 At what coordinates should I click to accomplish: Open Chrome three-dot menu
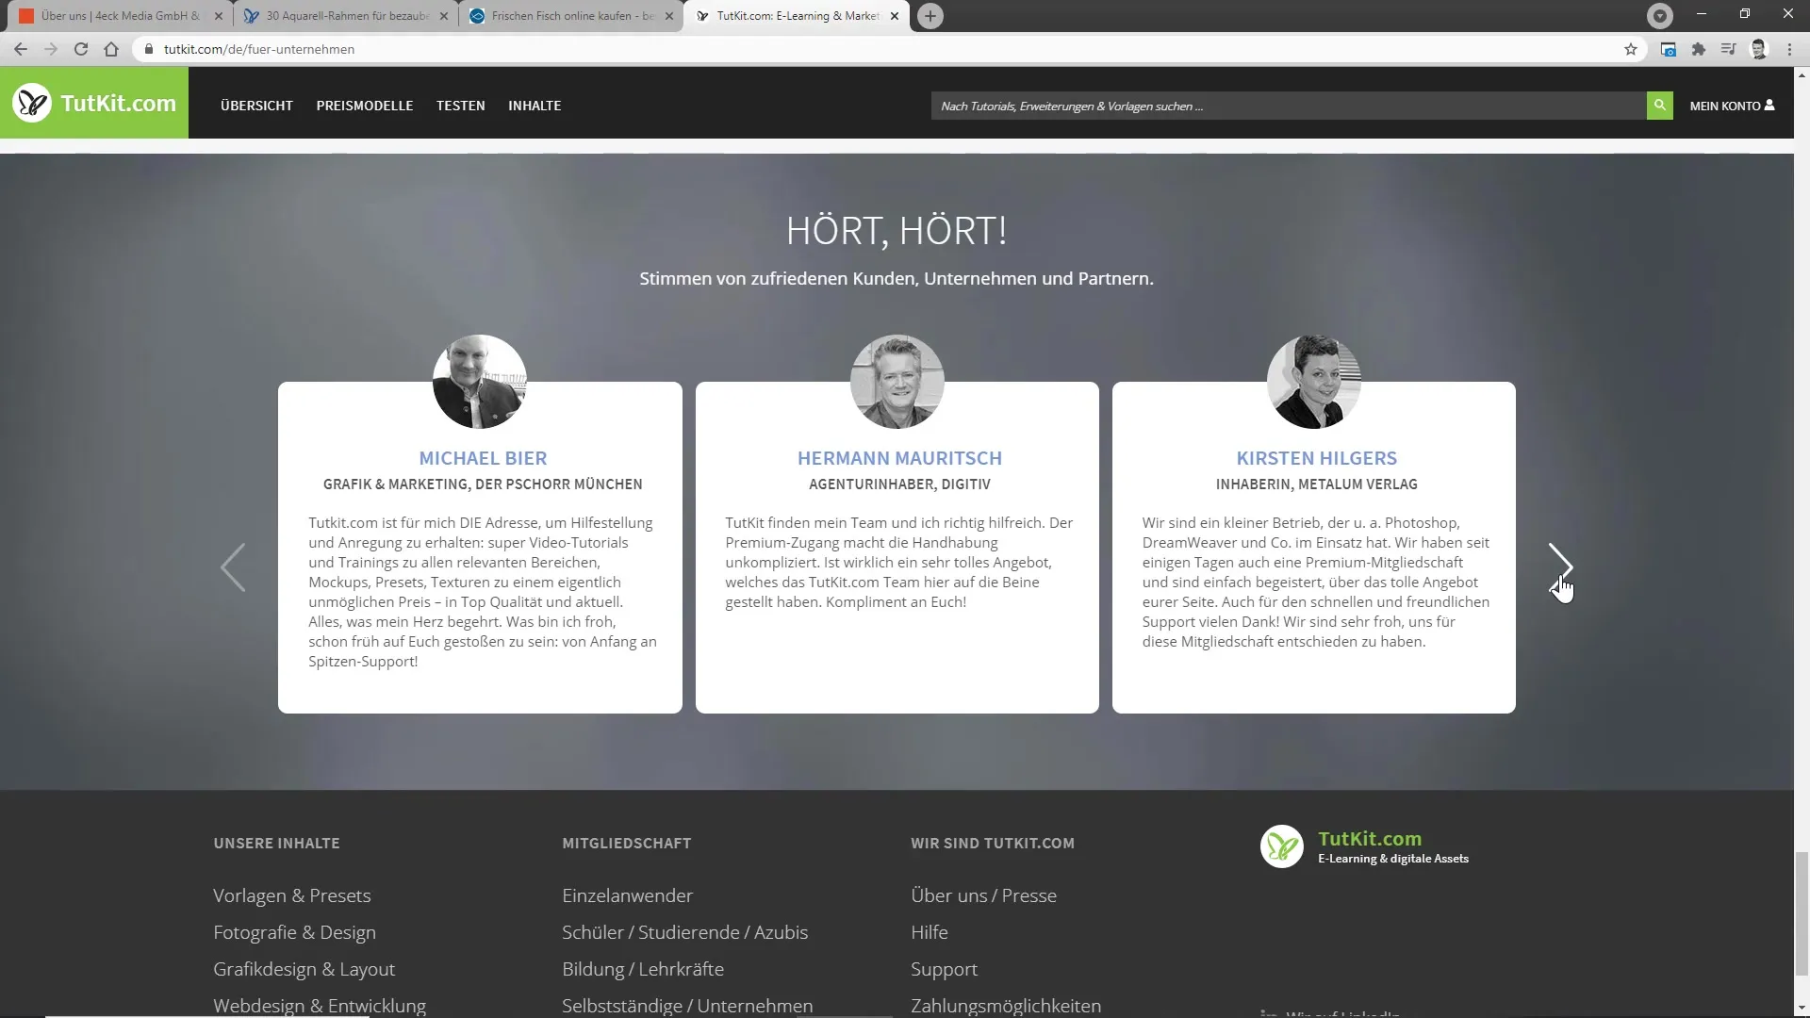pyautogui.click(x=1789, y=49)
